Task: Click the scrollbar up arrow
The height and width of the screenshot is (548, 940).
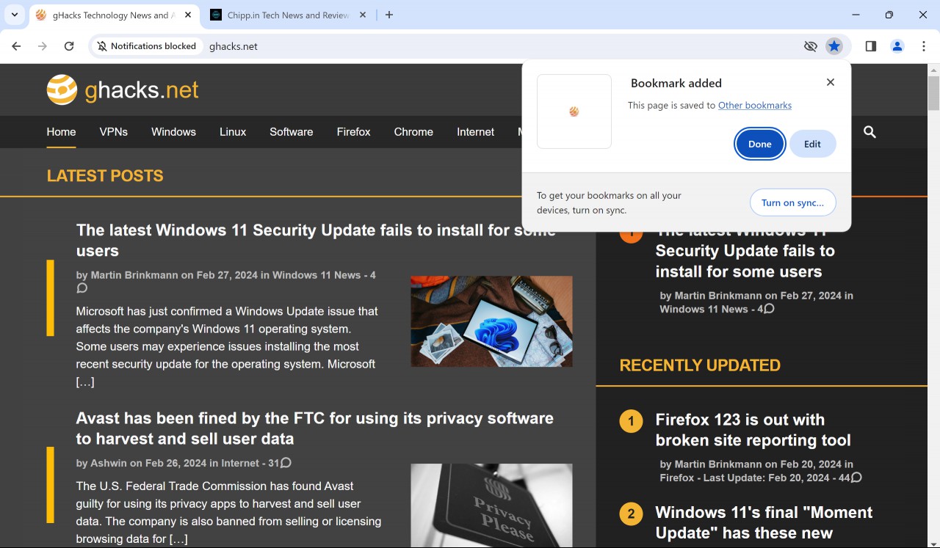Action: tap(933, 70)
